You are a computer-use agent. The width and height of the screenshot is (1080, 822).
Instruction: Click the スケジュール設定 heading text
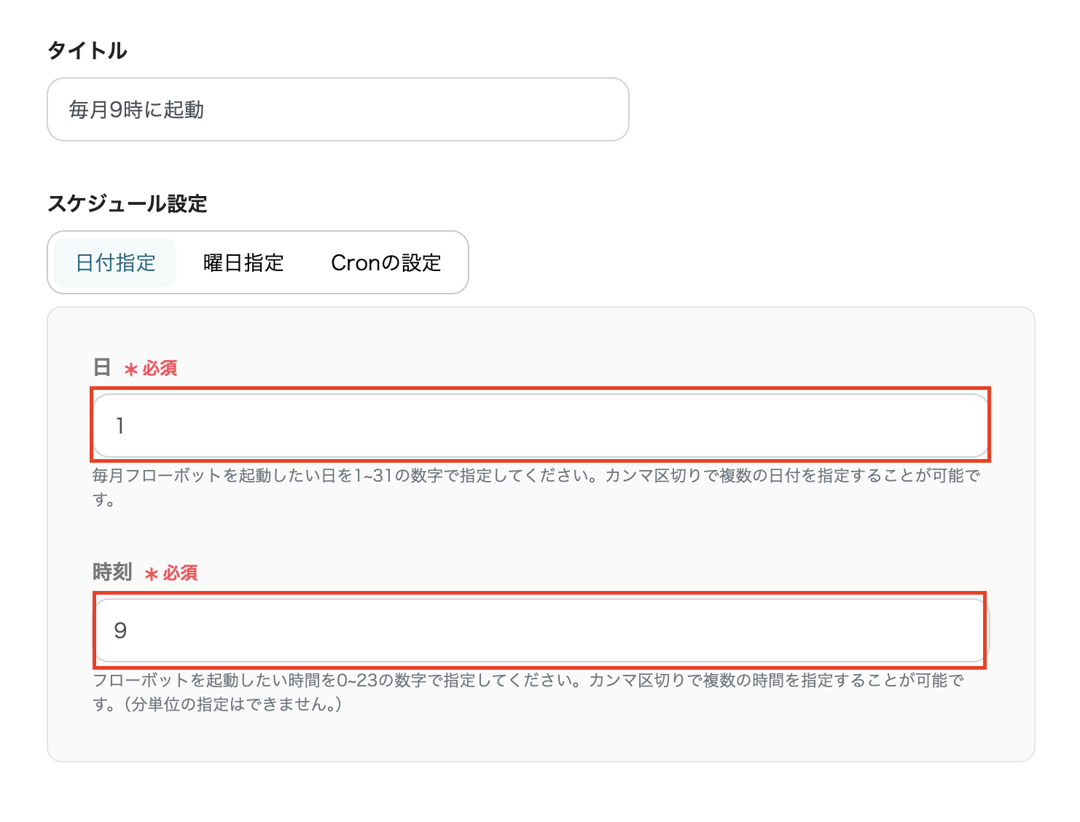pos(128,203)
